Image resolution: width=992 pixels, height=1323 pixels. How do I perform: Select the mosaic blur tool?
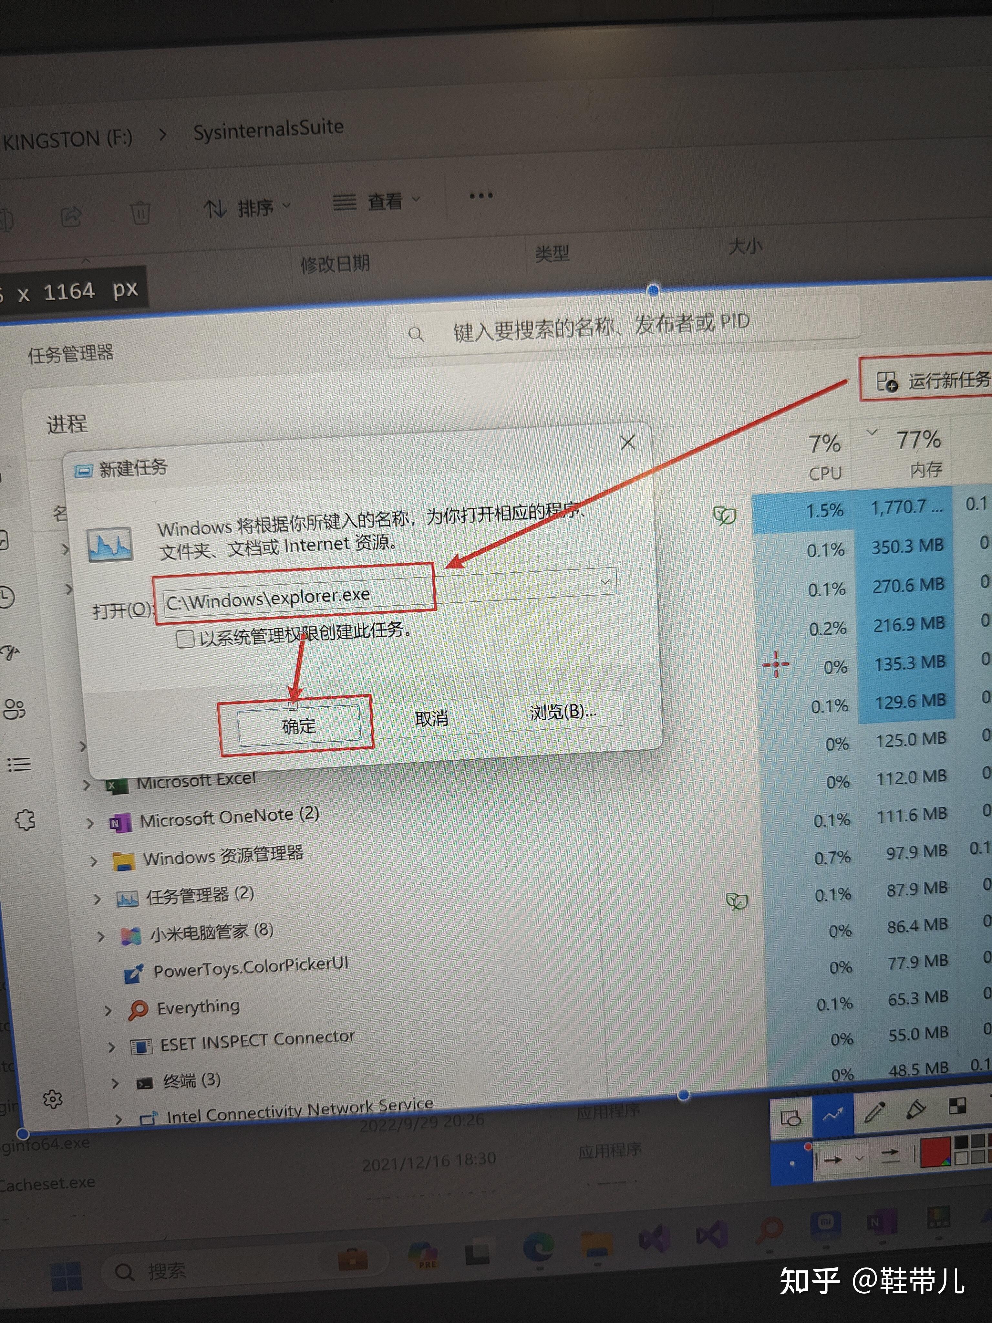pos(957,1107)
